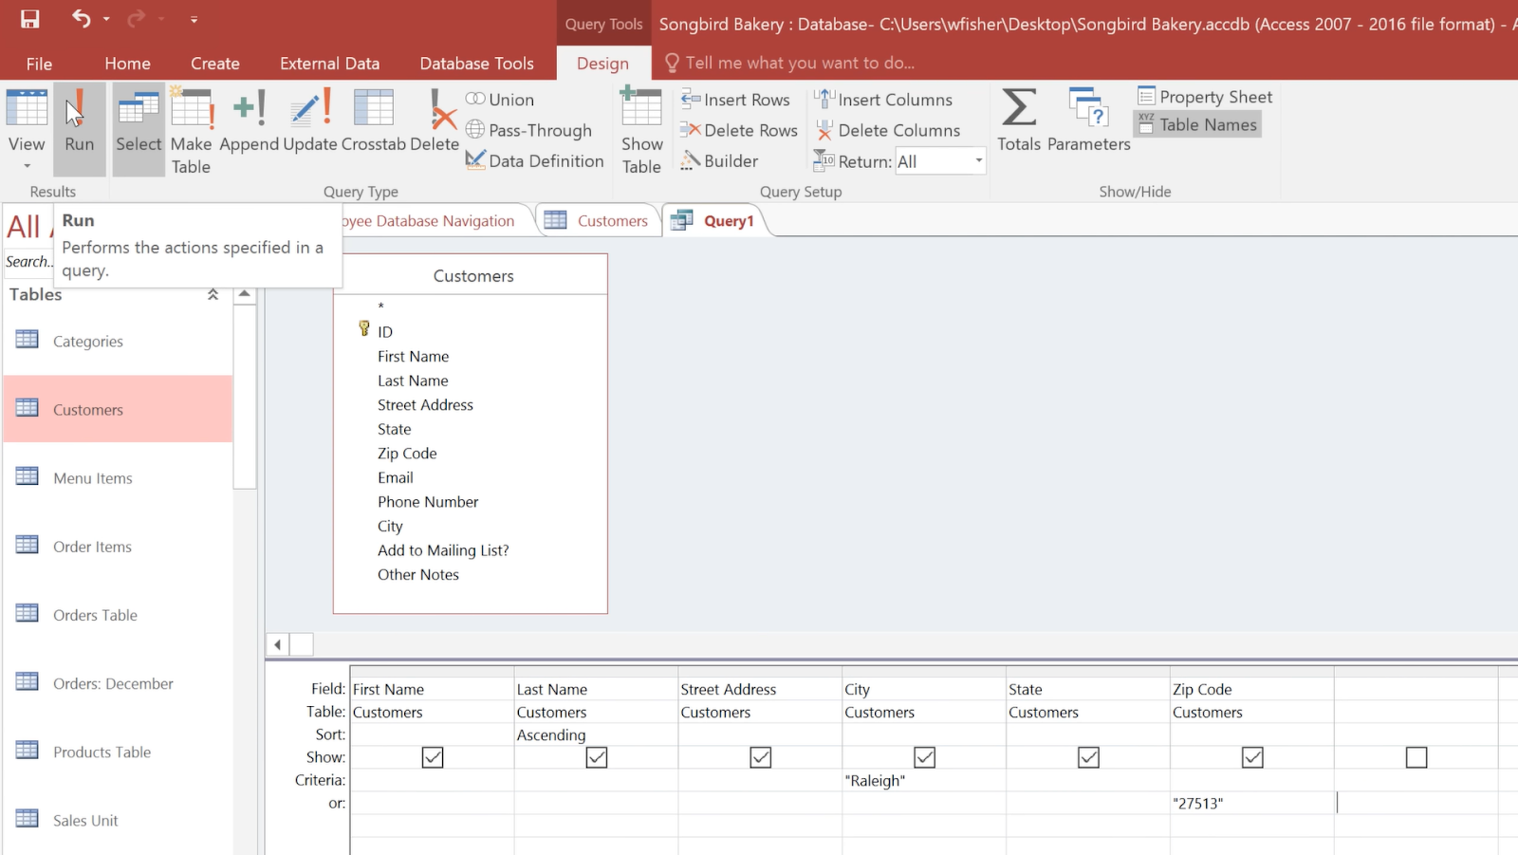This screenshot has width=1518, height=855.
Task: Select Delete Rows
Action: coord(737,130)
